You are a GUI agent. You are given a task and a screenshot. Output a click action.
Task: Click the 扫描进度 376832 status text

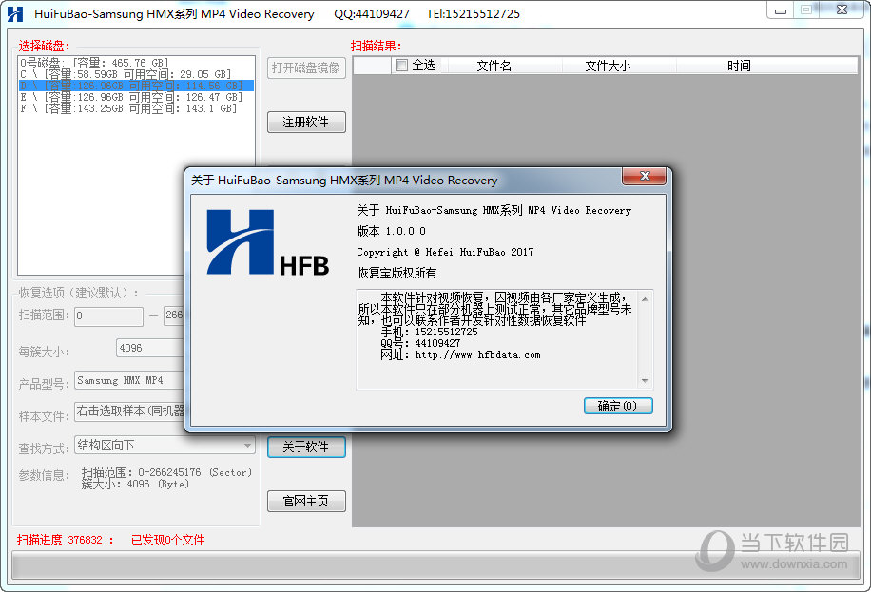(x=66, y=540)
